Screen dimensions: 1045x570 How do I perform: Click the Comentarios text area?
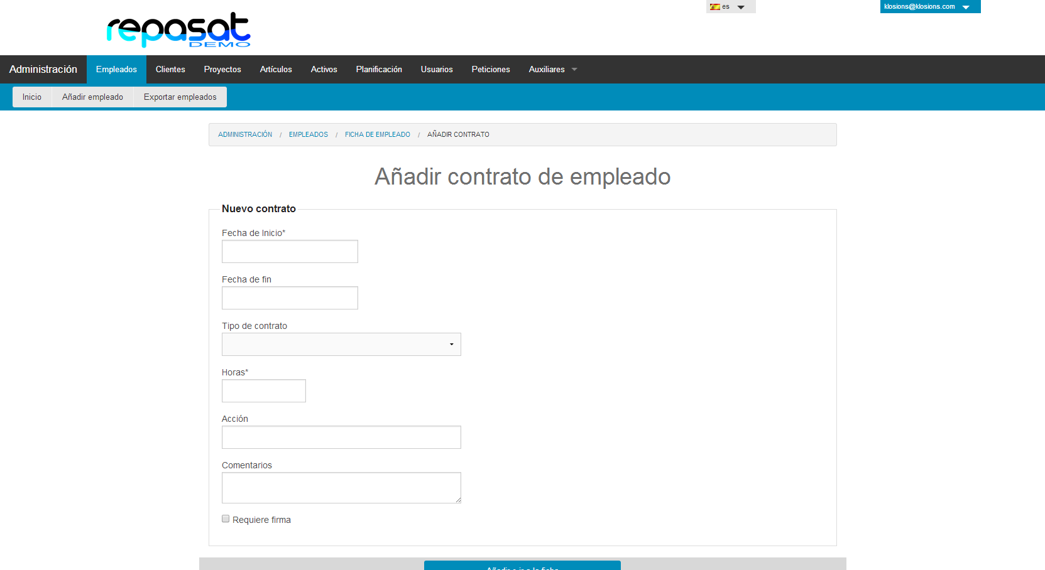pyautogui.click(x=341, y=488)
